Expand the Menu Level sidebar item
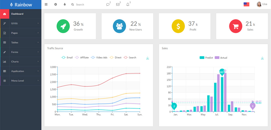This screenshot has width=271, height=130. pyautogui.click(x=21, y=81)
